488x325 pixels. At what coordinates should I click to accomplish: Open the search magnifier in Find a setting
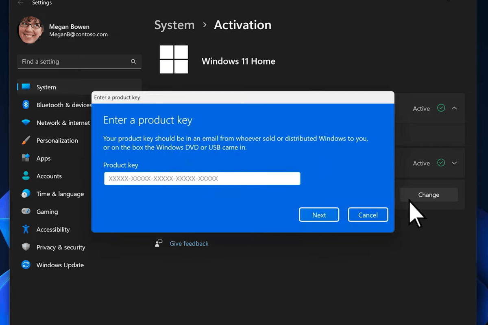[x=133, y=61]
